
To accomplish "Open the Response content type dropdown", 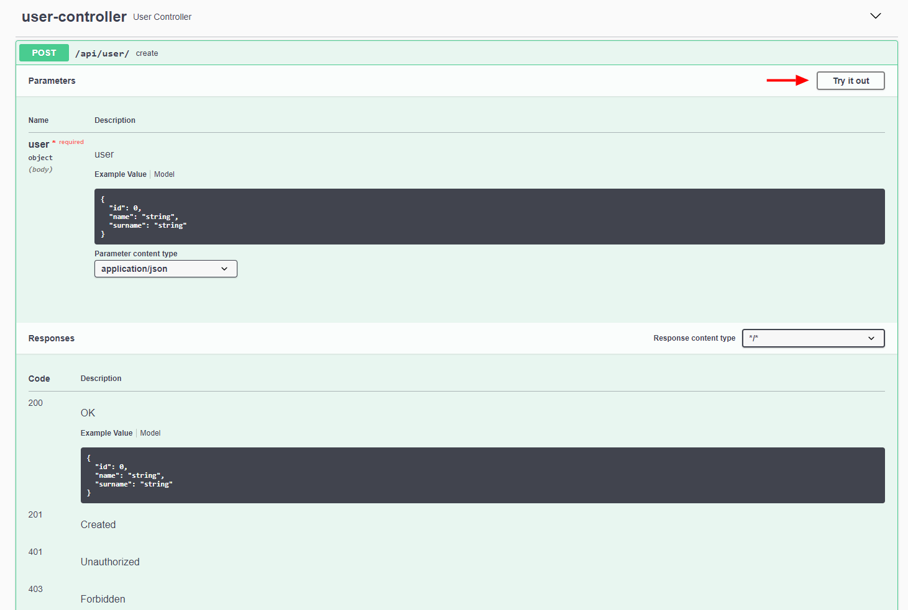I will pos(813,338).
